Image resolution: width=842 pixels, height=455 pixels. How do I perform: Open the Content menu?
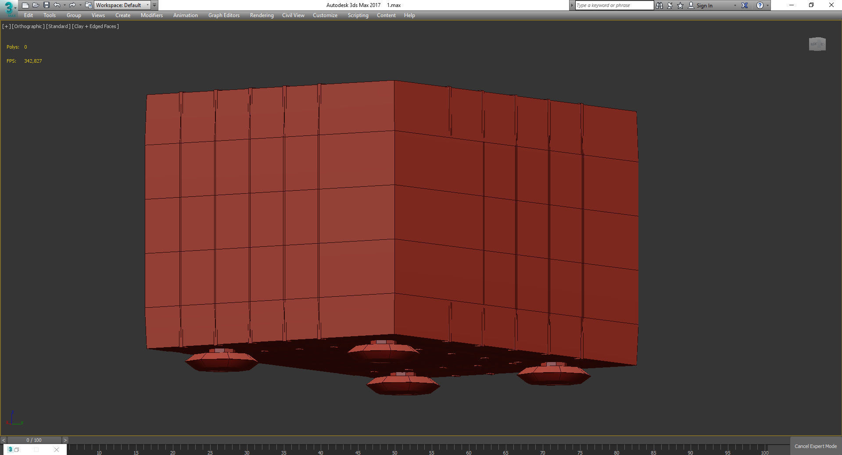coord(386,15)
